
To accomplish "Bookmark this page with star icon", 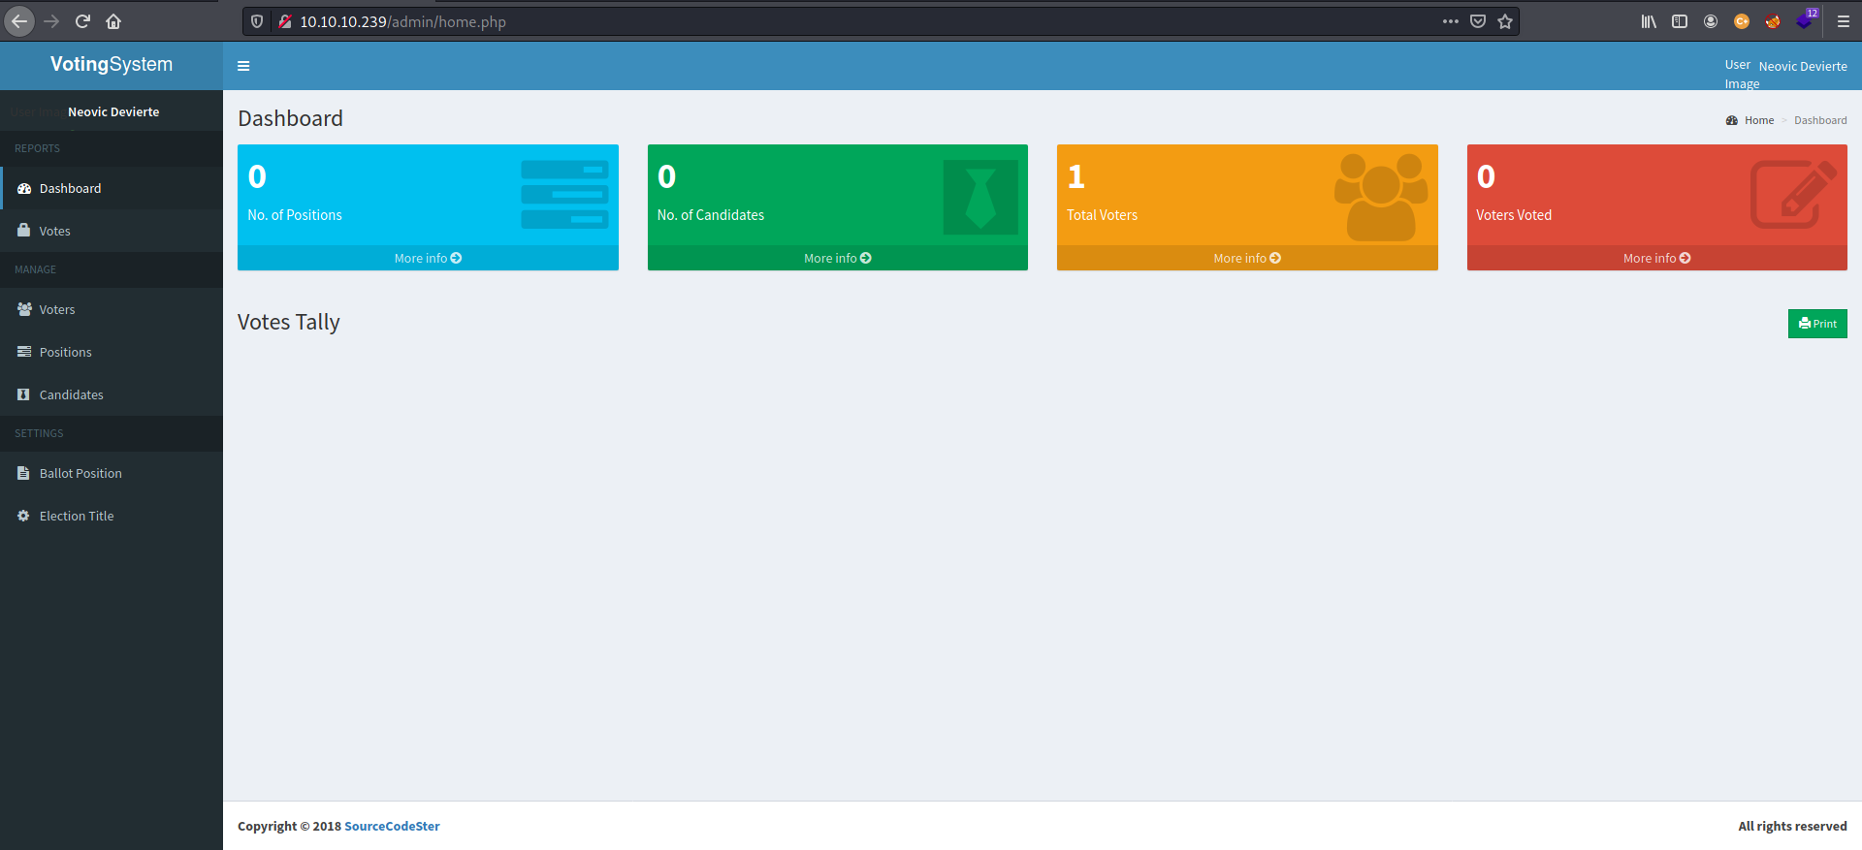I will click(x=1505, y=21).
